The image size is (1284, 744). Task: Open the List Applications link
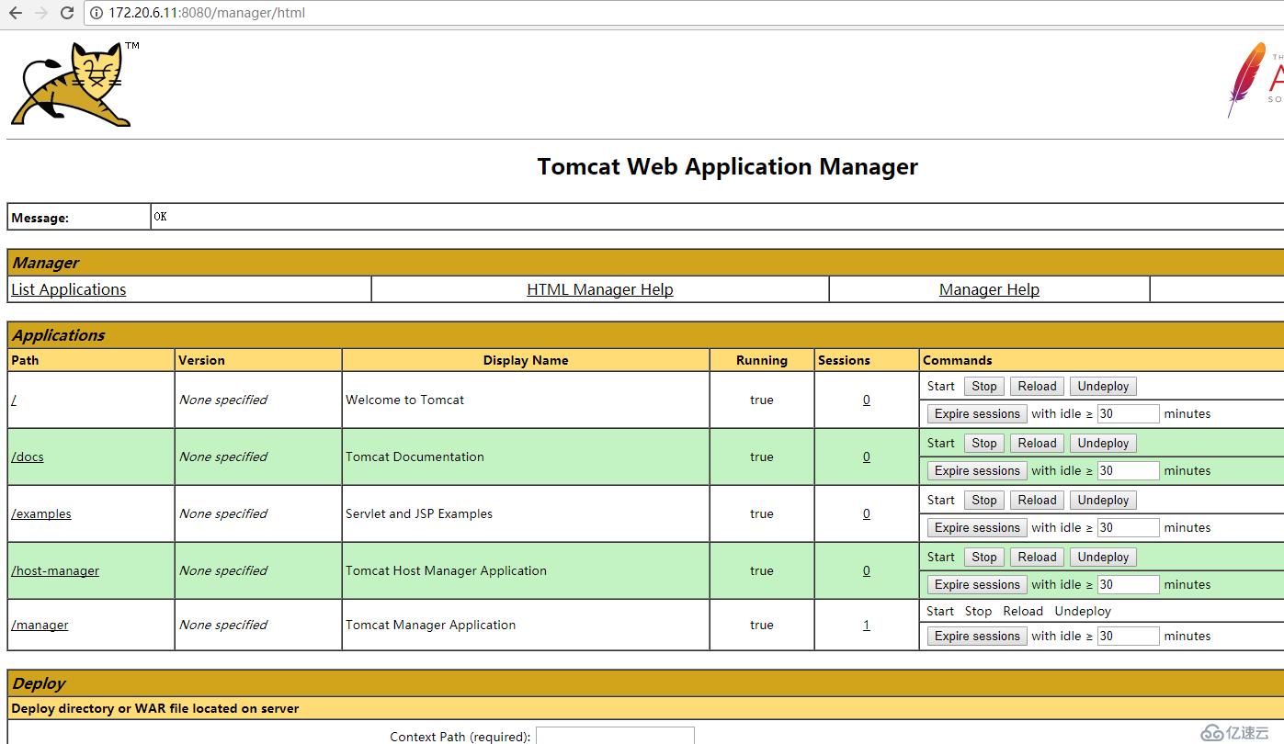click(69, 289)
